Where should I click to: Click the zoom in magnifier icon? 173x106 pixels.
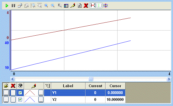(x=46, y=5)
